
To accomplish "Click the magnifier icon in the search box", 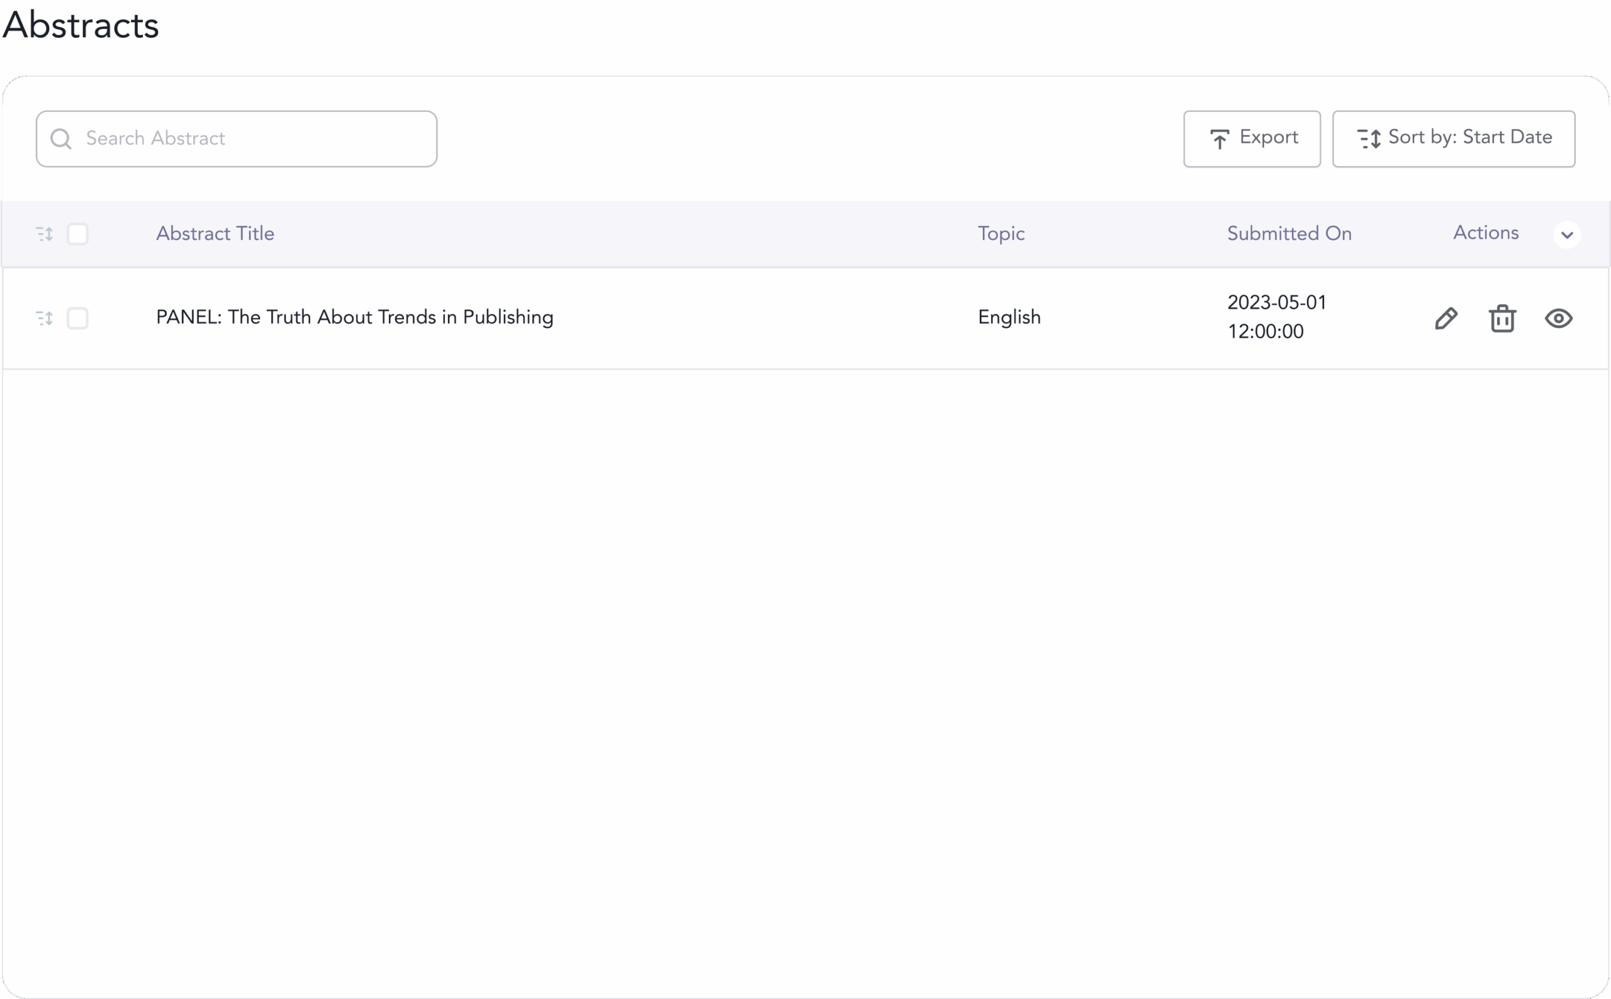I will [61, 138].
